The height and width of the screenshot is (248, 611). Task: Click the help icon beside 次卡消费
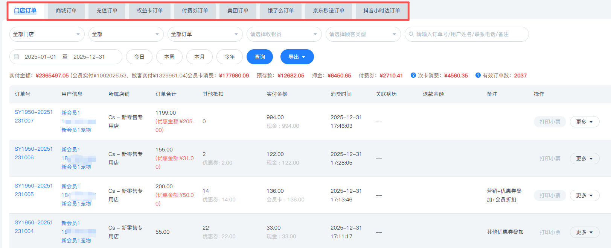pyautogui.click(x=413, y=75)
